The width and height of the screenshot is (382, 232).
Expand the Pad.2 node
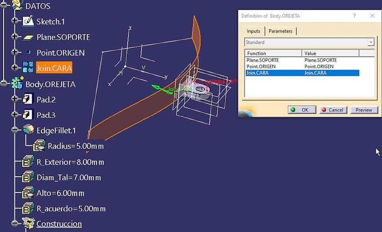(x=15, y=99)
